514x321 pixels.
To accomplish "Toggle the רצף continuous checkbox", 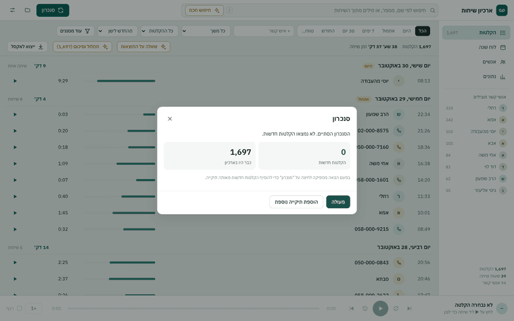I will [x=20, y=308].
